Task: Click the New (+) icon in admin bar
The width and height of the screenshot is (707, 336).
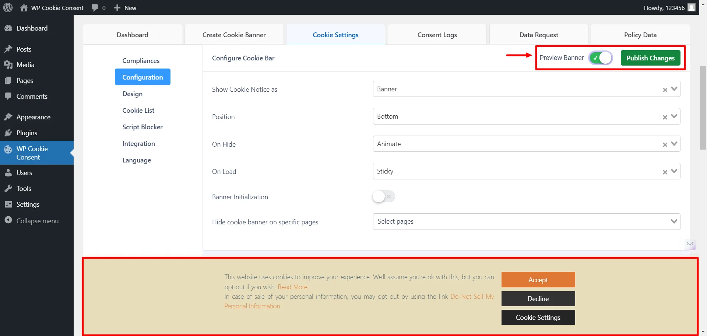Action: pyautogui.click(x=117, y=7)
